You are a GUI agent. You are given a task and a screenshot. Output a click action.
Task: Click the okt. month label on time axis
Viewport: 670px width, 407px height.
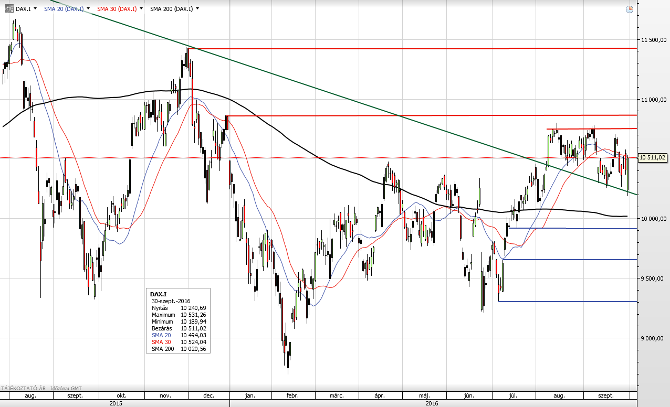pos(121,396)
